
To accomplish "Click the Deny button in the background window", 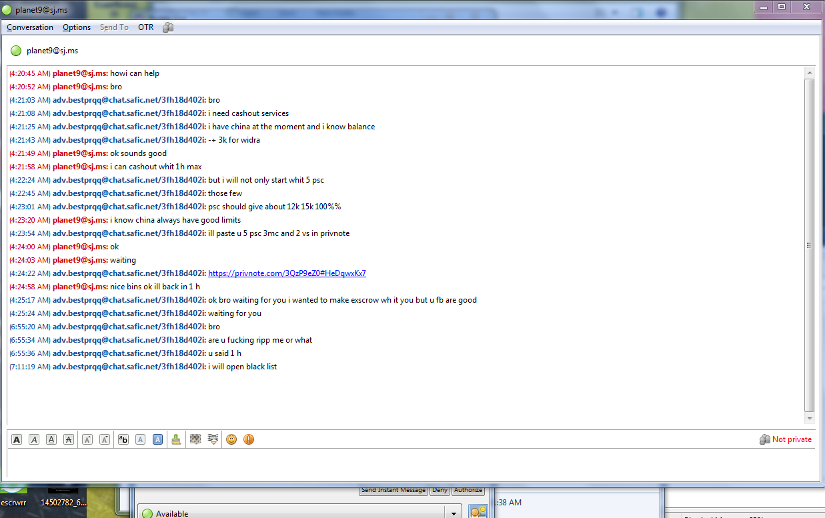I will click(x=440, y=490).
